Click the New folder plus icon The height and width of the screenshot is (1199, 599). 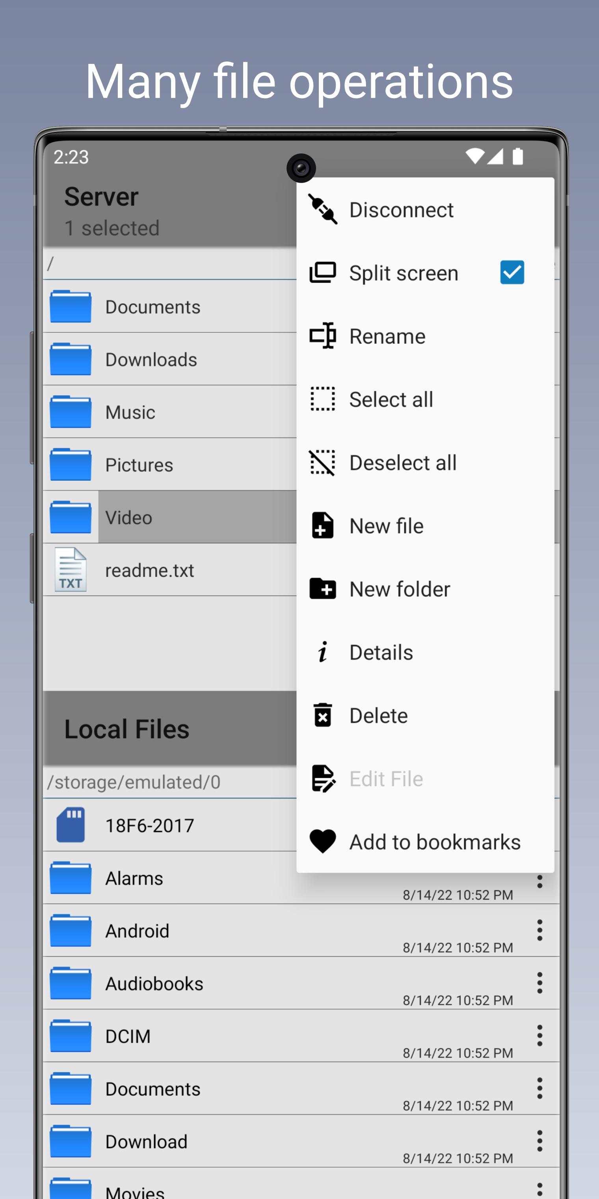pyautogui.click(x=322, y=588)
